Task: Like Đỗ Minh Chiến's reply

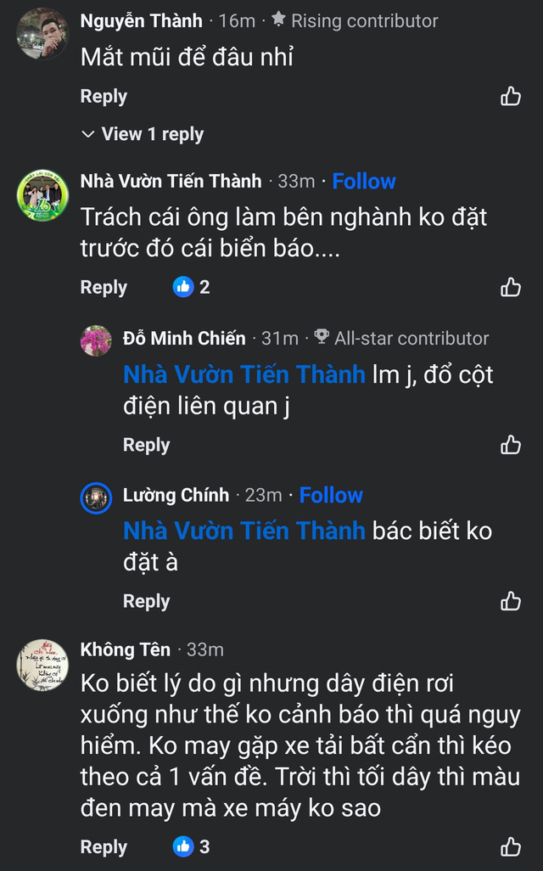Action: [x=511, y=445]
